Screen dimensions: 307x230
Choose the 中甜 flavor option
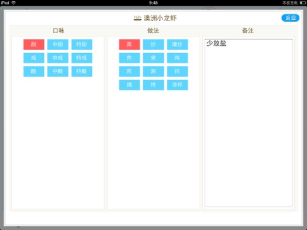[x=58, y=44]
